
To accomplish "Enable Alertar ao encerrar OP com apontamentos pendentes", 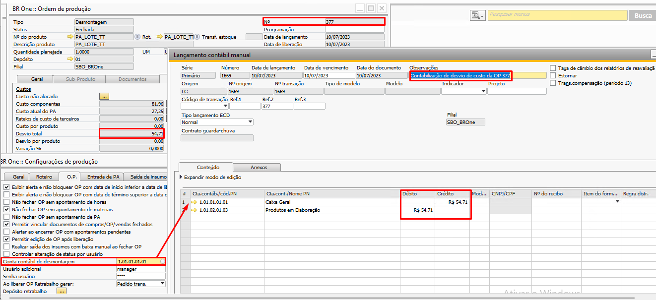I will 6,232.
